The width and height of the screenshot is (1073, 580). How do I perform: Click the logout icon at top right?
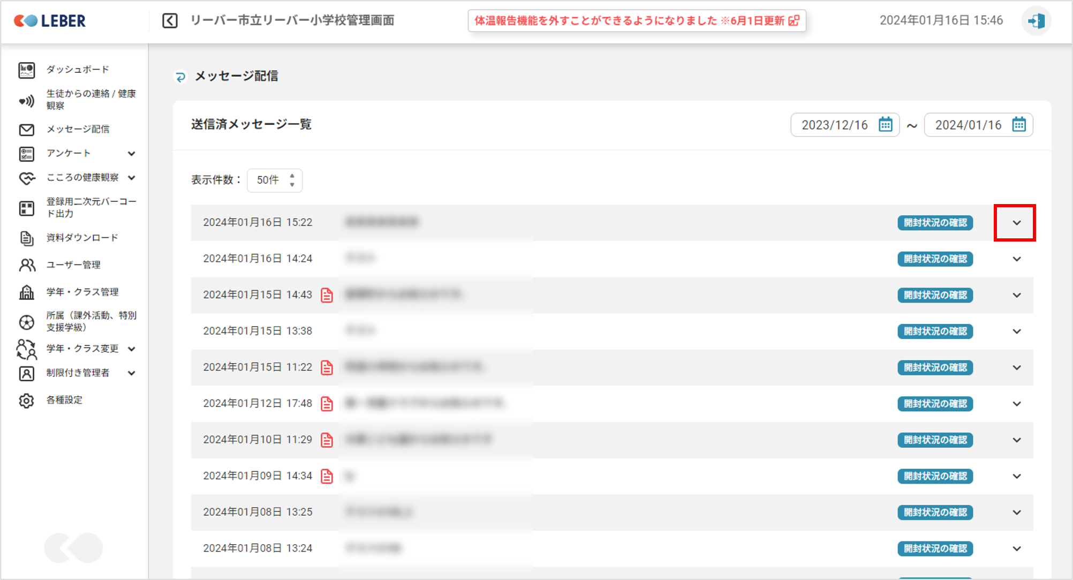[x=1036, y=21]
